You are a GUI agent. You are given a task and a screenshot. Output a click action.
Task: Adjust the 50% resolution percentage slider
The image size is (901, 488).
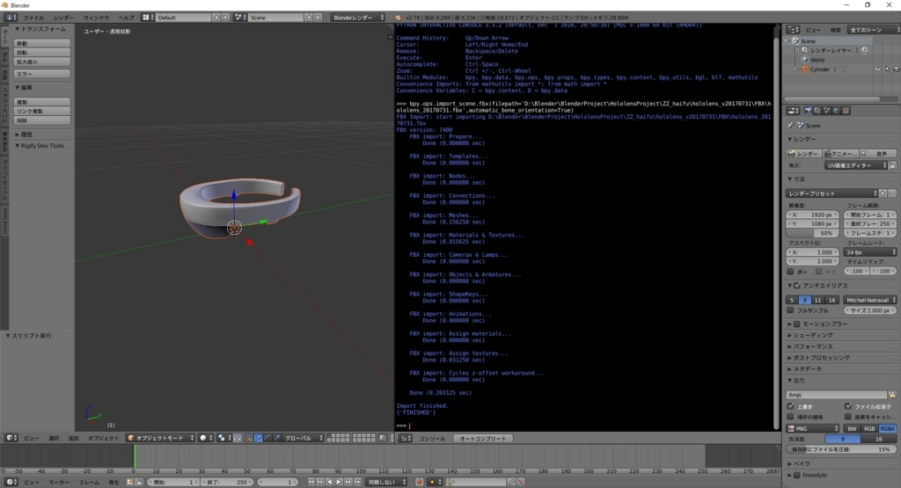click(x=812, y=233)
